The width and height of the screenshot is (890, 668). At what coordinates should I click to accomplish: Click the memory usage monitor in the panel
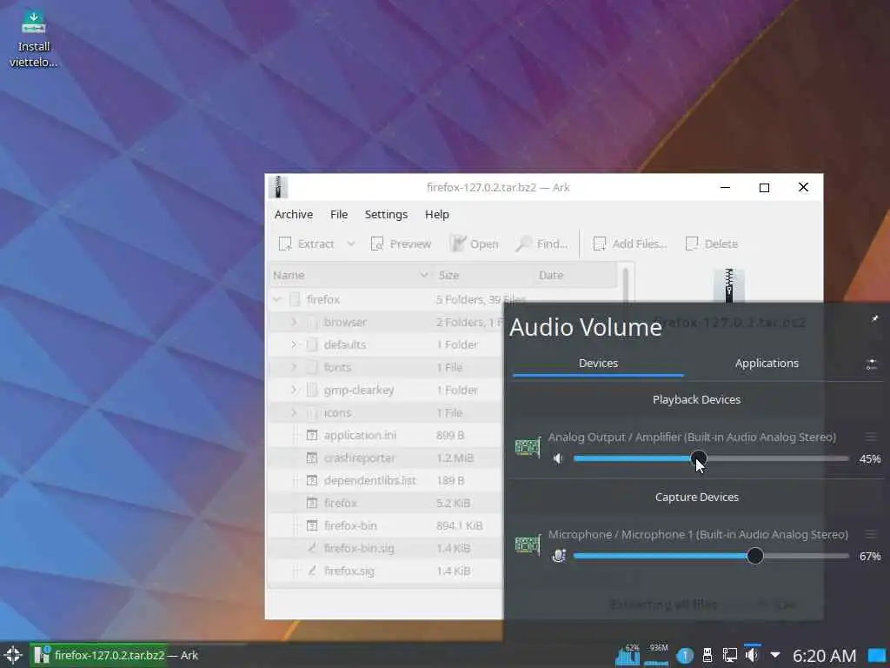(x=657, y=655)
